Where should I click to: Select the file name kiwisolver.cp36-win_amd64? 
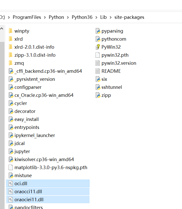[44, 159]
